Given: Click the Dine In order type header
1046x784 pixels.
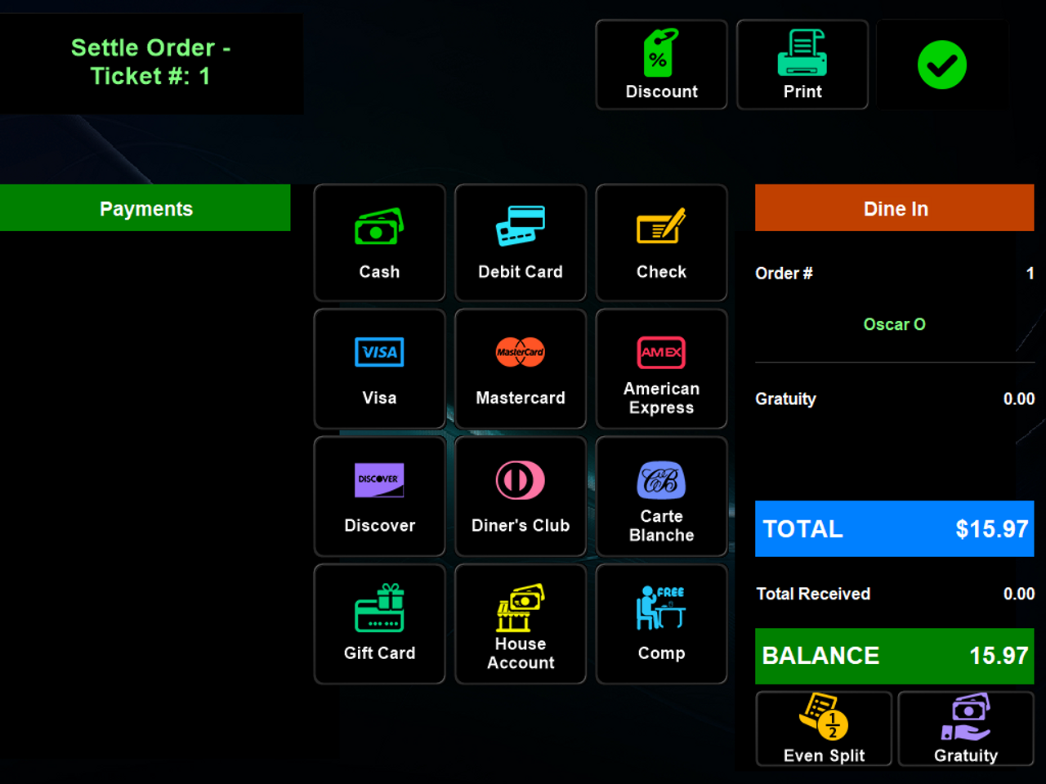Looking at the screenshot, I should click(x=894, y=208).
